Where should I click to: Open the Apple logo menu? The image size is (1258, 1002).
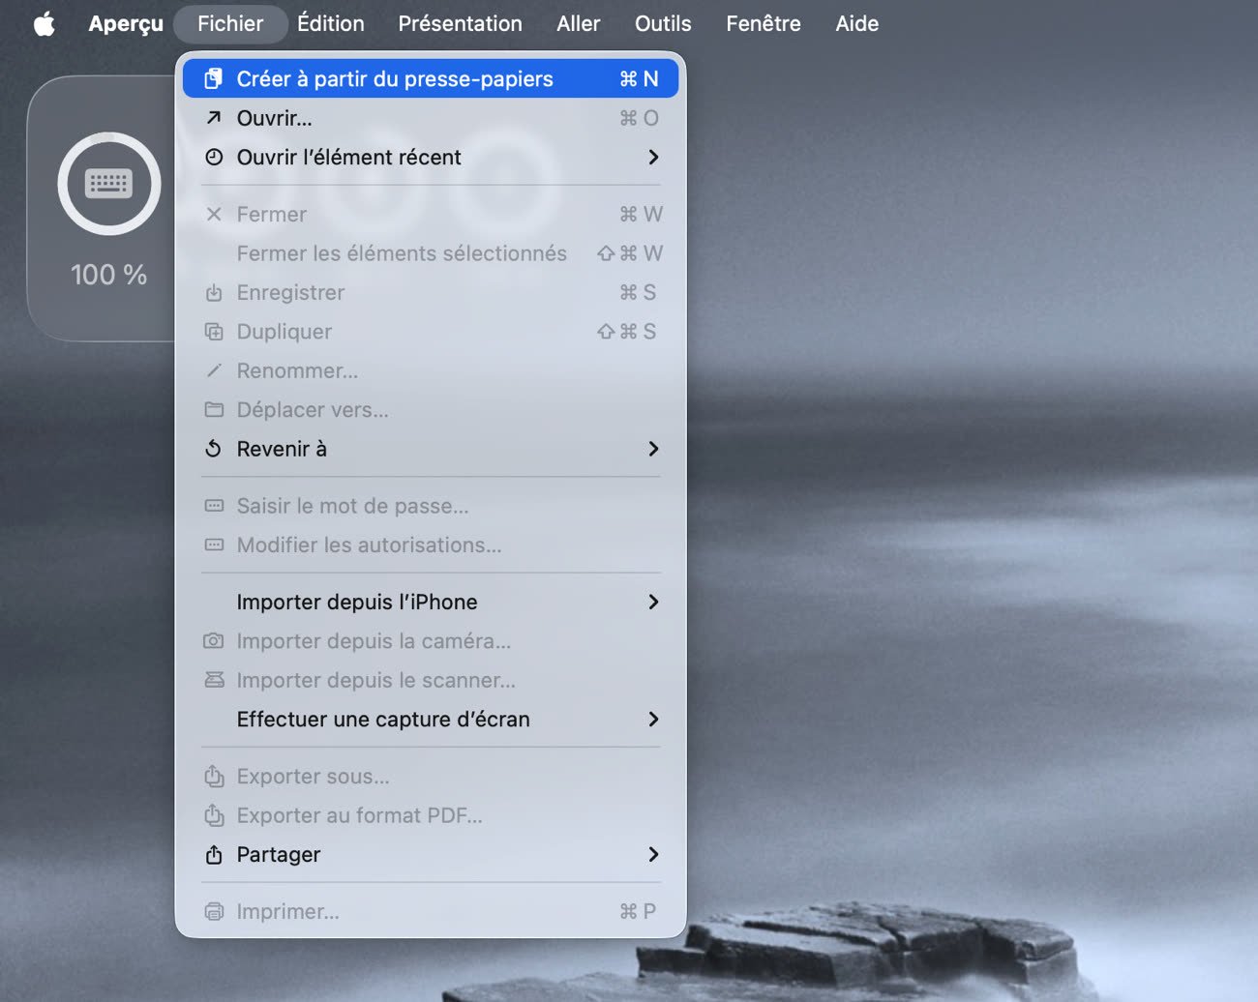tap(45, 23)
